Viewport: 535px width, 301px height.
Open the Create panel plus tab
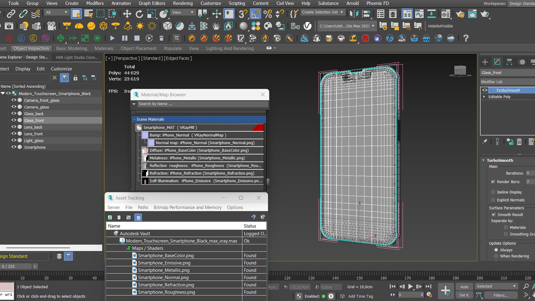tap(485, 62)
